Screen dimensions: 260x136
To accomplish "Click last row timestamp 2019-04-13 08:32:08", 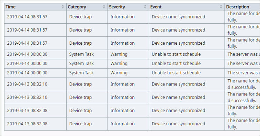I will (x=27, y=124).
